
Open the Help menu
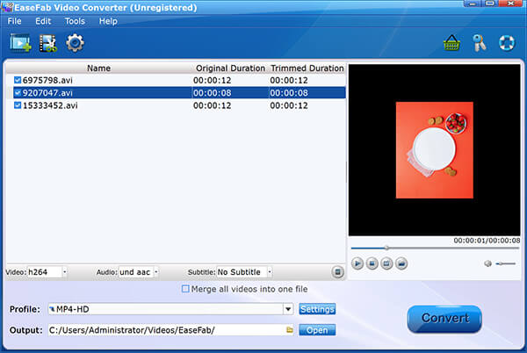click(108, 21)
